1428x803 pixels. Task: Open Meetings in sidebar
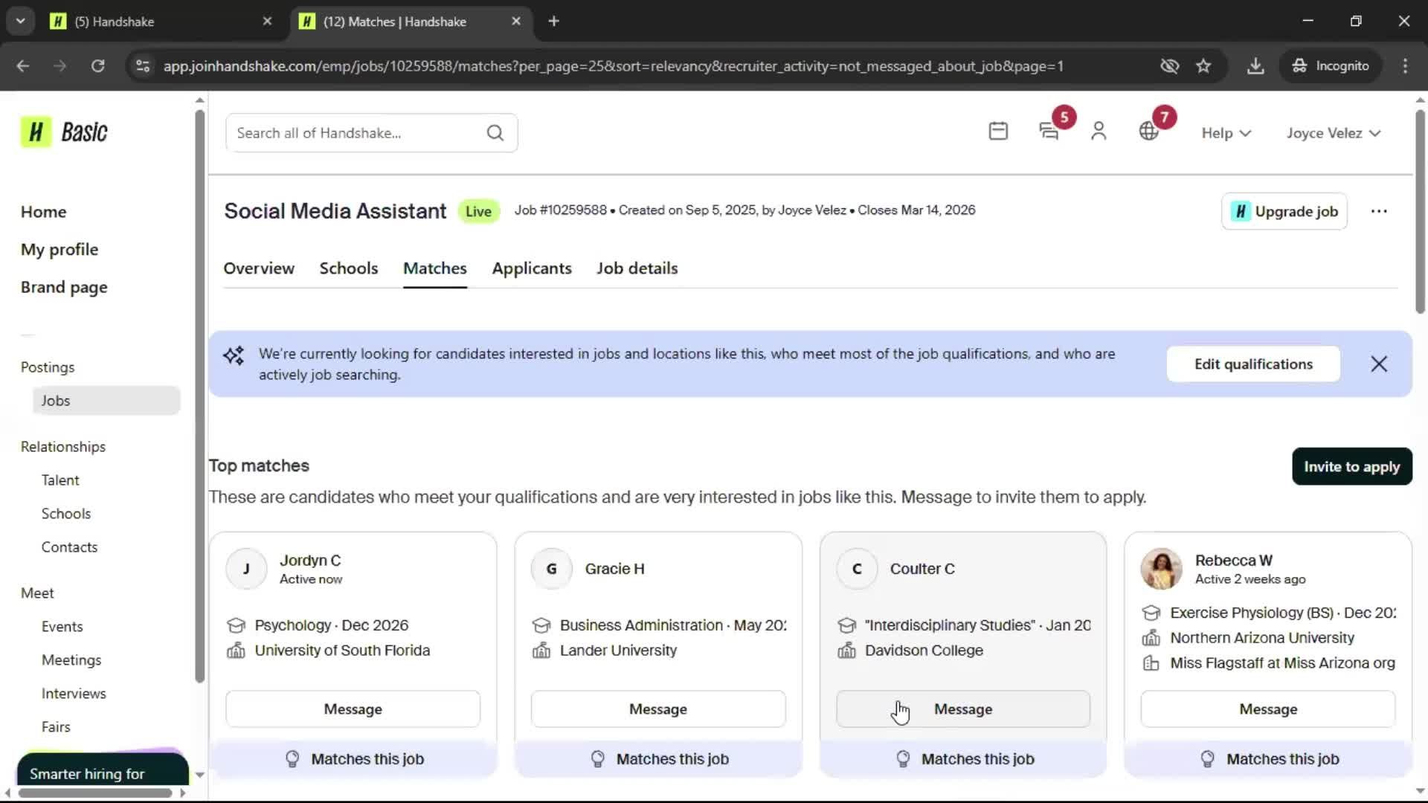coord(71,660)
